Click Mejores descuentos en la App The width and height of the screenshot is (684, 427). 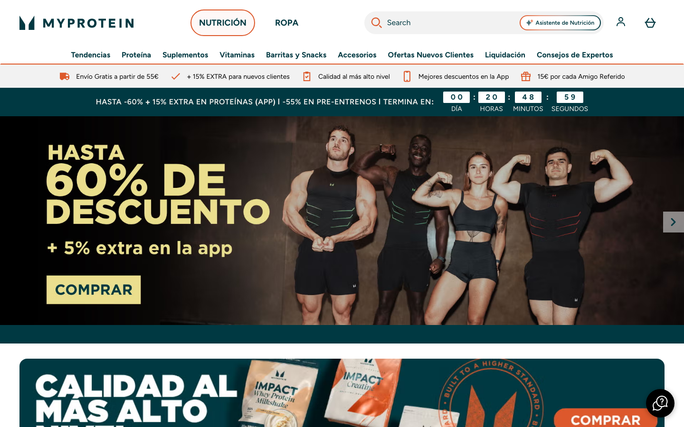click(464, 76)
